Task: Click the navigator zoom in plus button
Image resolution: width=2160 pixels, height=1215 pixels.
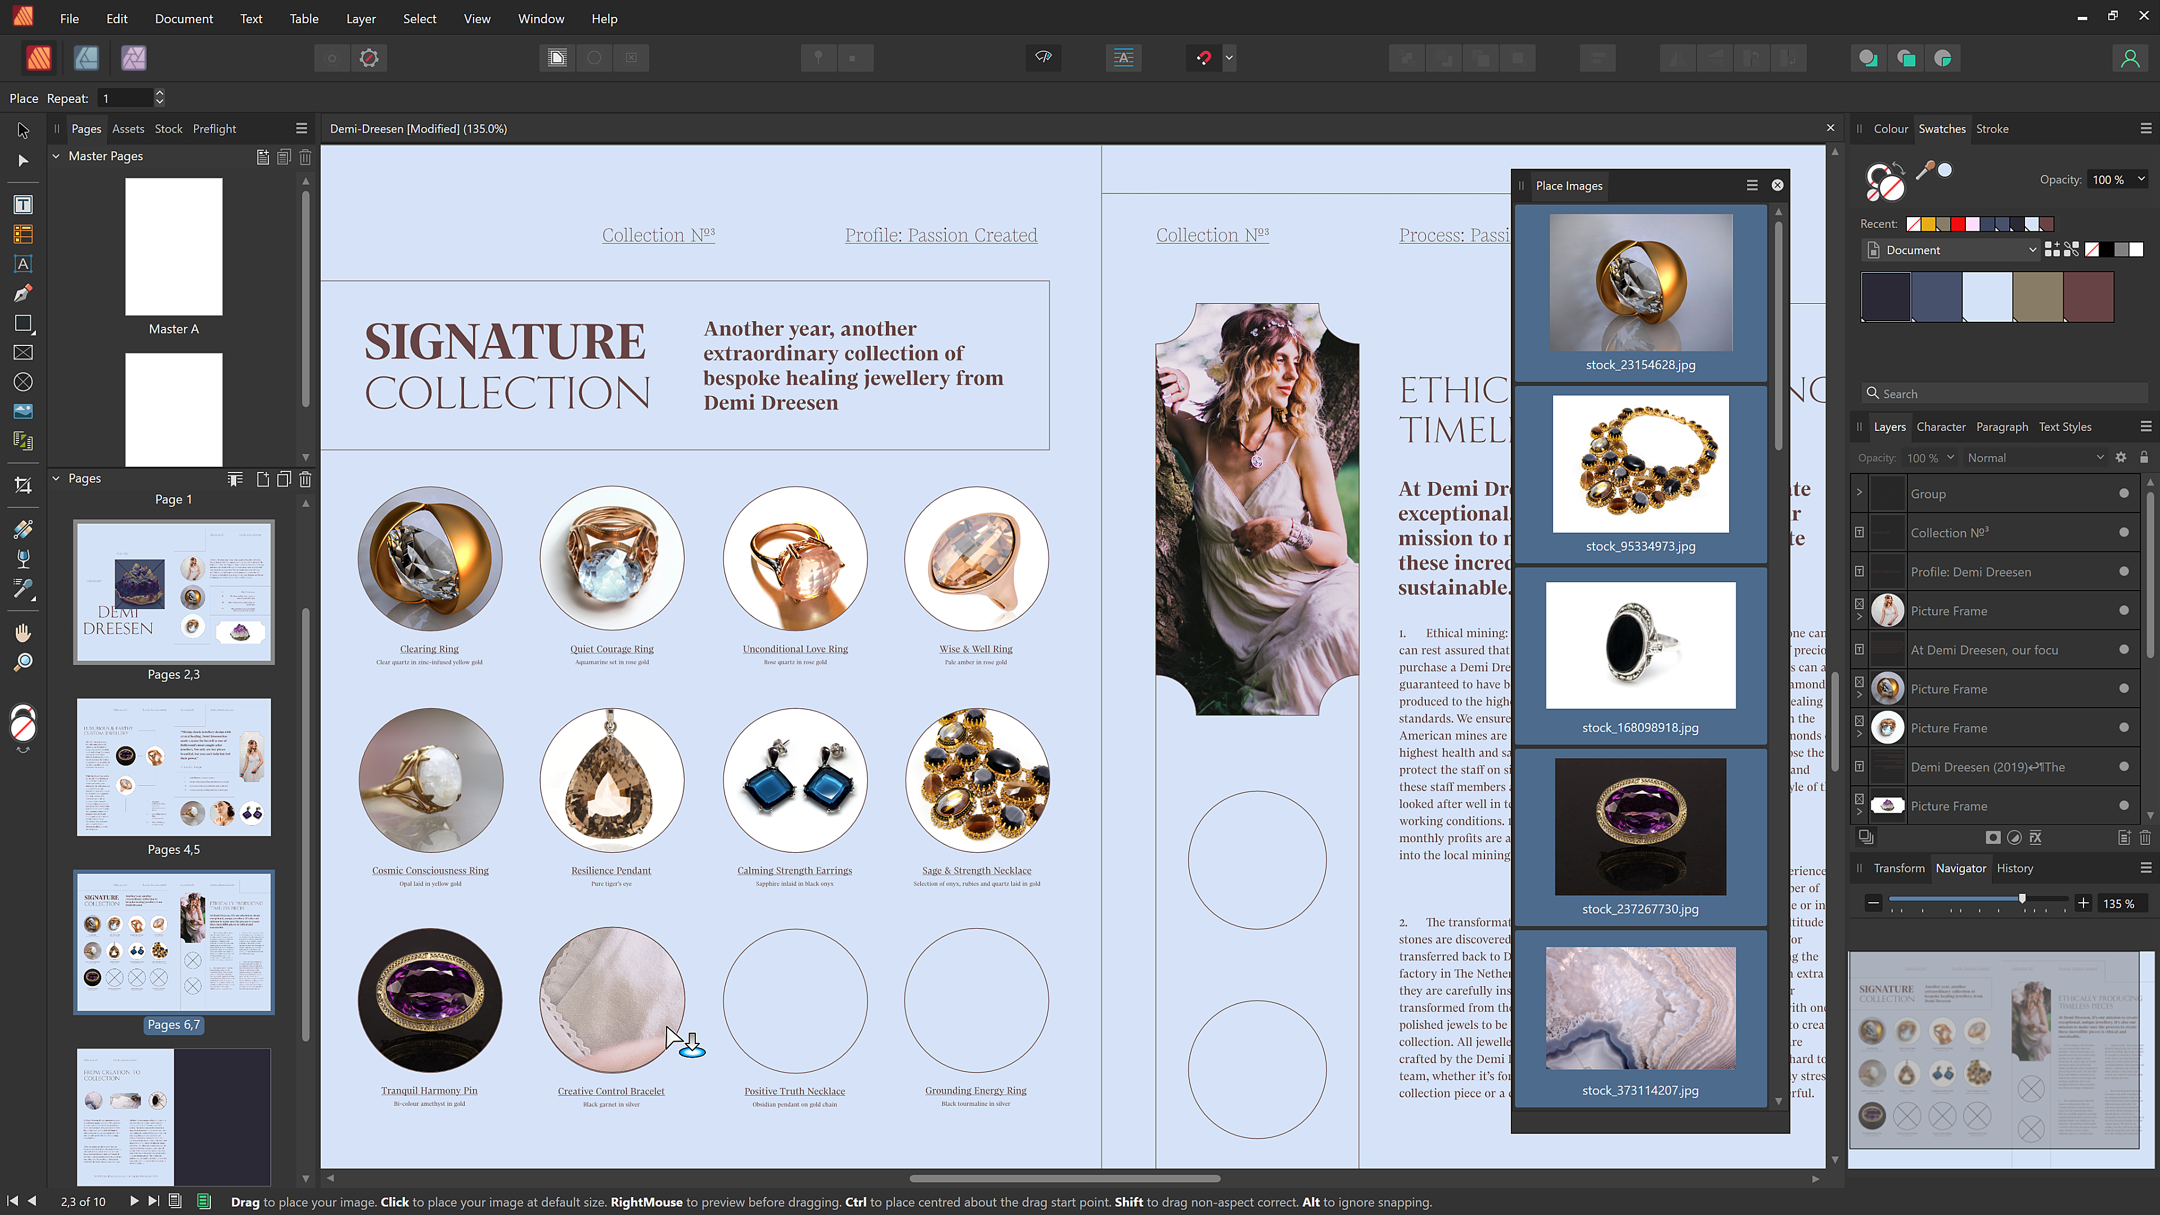Action: click(2083, 903)
